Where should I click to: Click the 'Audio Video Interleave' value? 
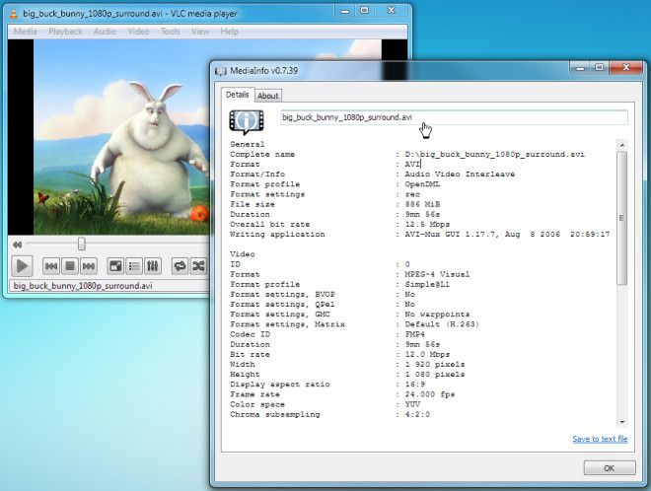[460, 175]
